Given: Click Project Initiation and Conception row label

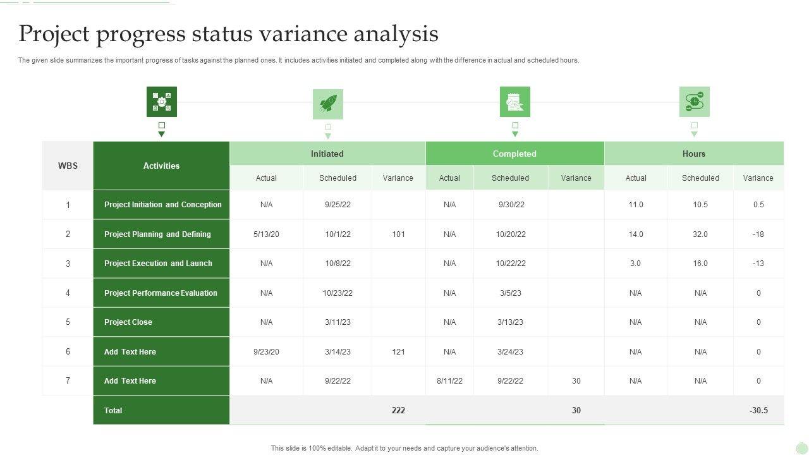Looking at the screenshot, I should [162, 205].
